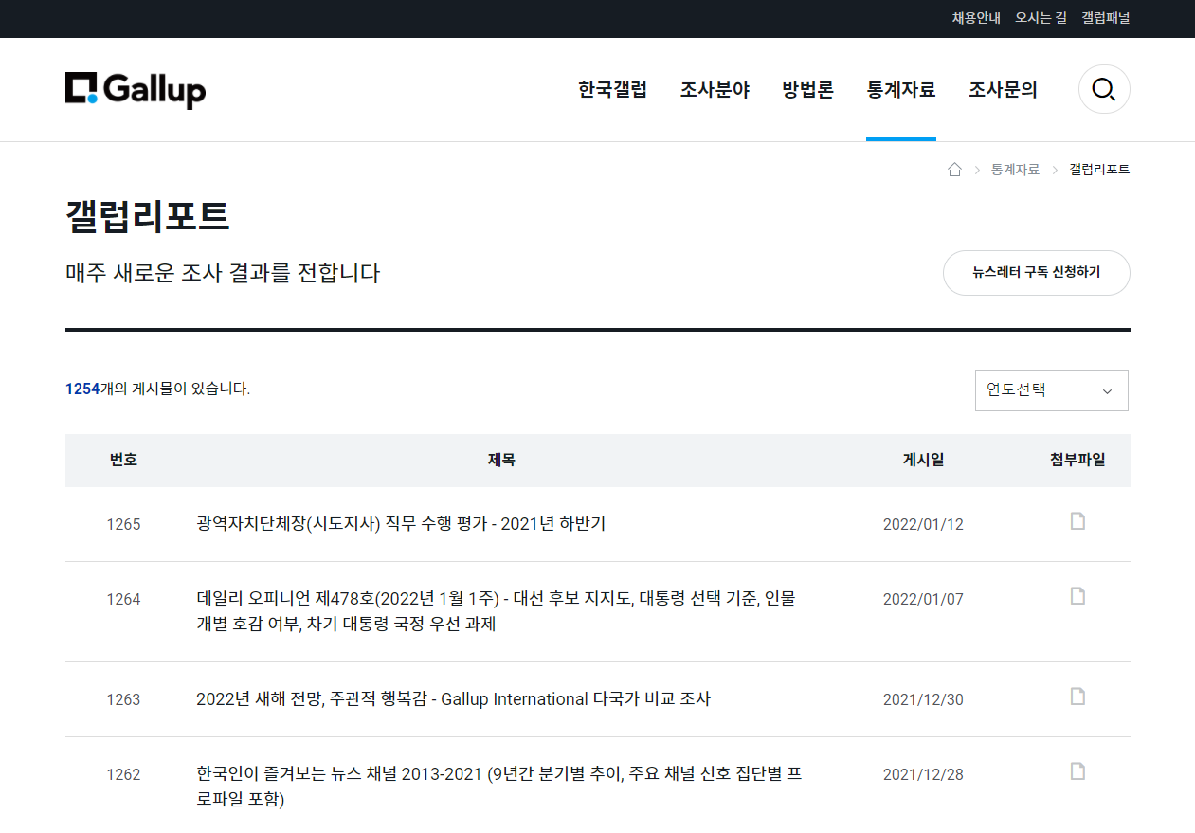This screenshot has width=1195, height=833.
Task: Select the 방법론 menu item
Action: [807, 90]
